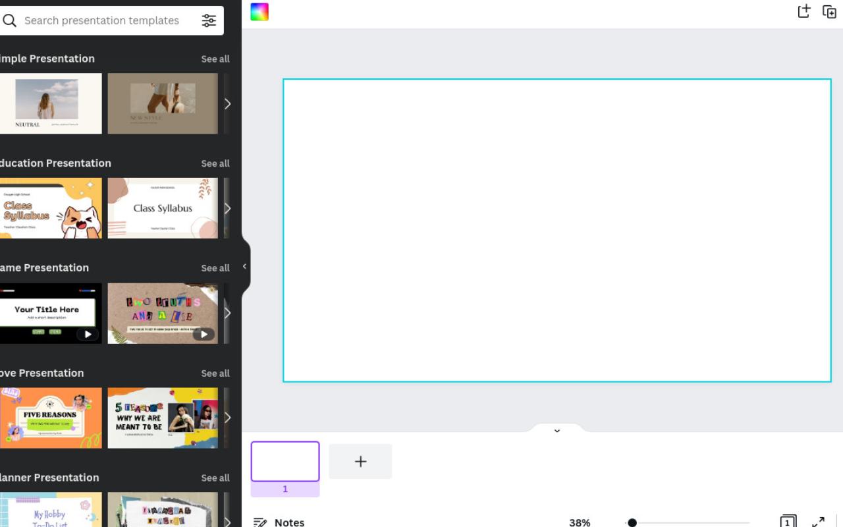843x527 pixels.
Task: Click the search magnifier icon
Action: tap(9, 20)
